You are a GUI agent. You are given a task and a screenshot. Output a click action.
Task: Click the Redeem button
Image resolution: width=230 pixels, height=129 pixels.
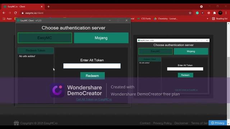pos(92,76)
